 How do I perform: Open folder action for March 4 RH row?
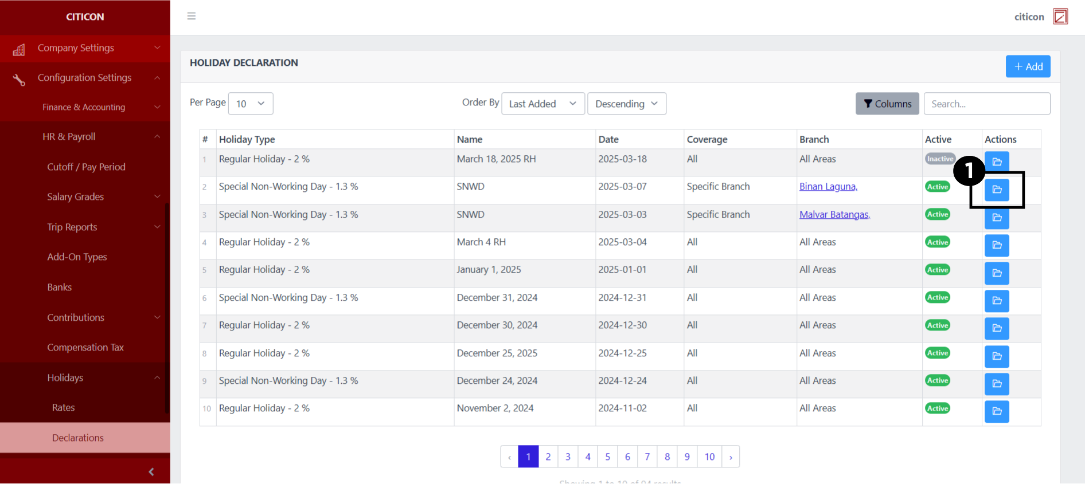tap(997, 245)
